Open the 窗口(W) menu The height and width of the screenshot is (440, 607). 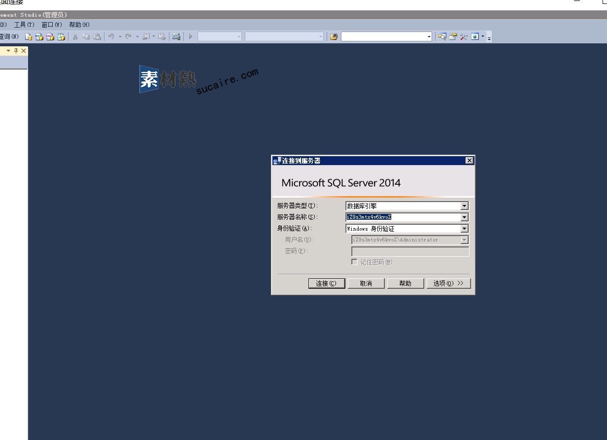pyautogui.click(x=52, y=25)
